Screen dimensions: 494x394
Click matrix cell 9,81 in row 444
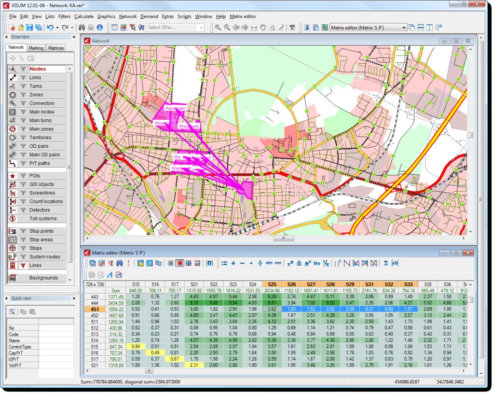(272, 303)
